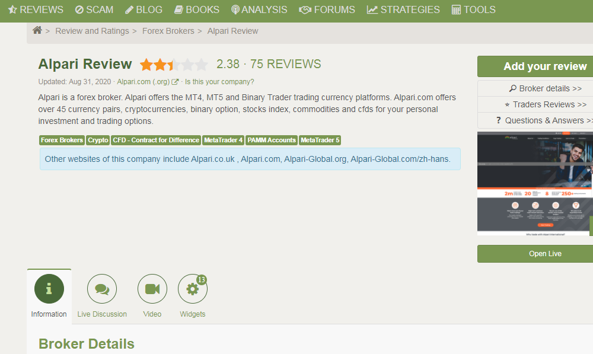
Task: Select the PAMM Accounts tag
Action: 272,140
